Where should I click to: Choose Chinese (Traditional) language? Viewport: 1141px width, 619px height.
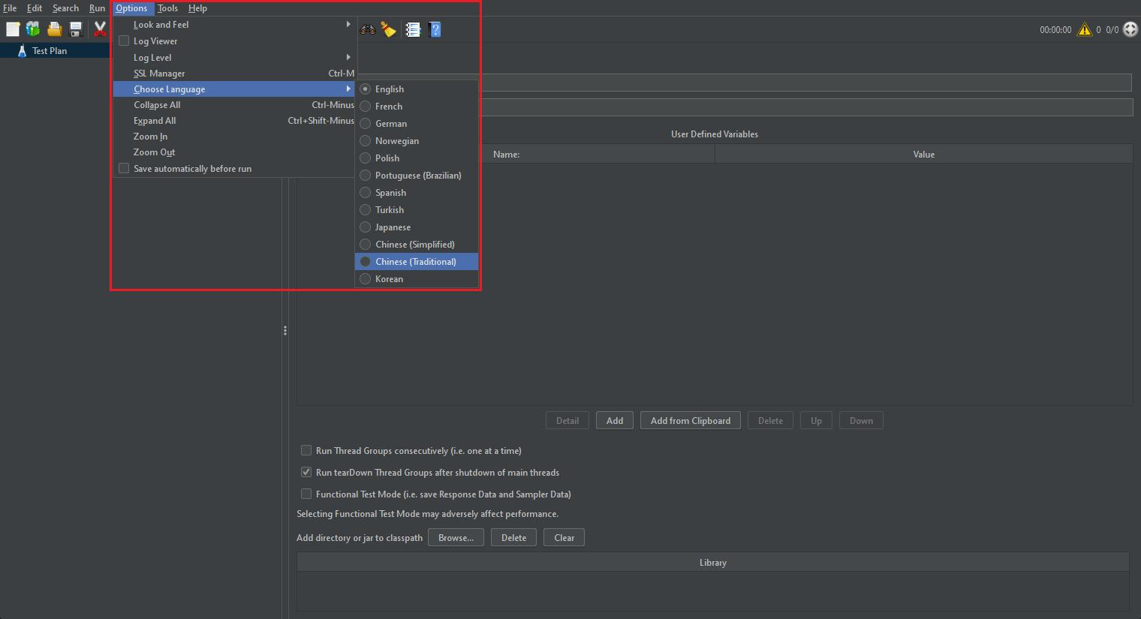pyautogui.click(x=417, y=261)
